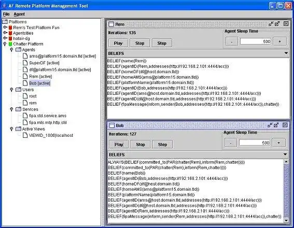Maximize the Rem internal frame
The width and height of the screenshot is (294, 228).
[x=277, y=24]
